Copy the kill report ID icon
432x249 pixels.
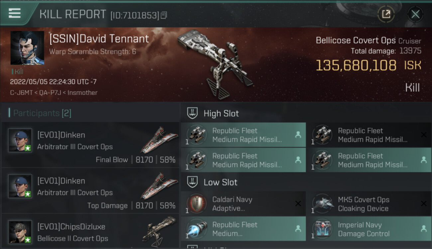[x=163, y=15]
